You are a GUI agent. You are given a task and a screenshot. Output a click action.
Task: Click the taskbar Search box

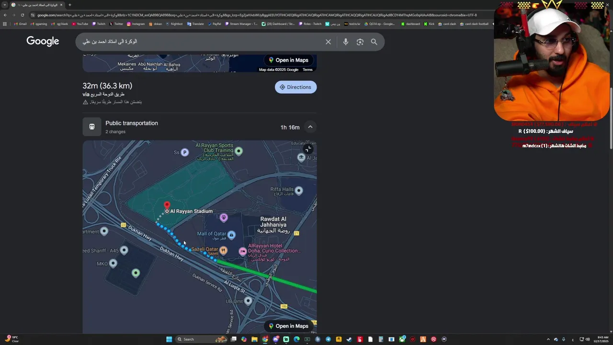[x=201, y=339]
